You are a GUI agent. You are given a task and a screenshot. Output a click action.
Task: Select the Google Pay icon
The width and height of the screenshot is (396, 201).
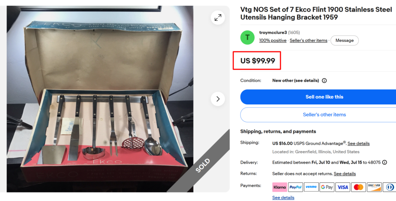[327, 187]
